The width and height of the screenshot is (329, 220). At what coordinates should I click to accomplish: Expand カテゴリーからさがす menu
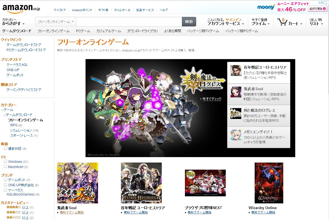(x=13, y=22)
